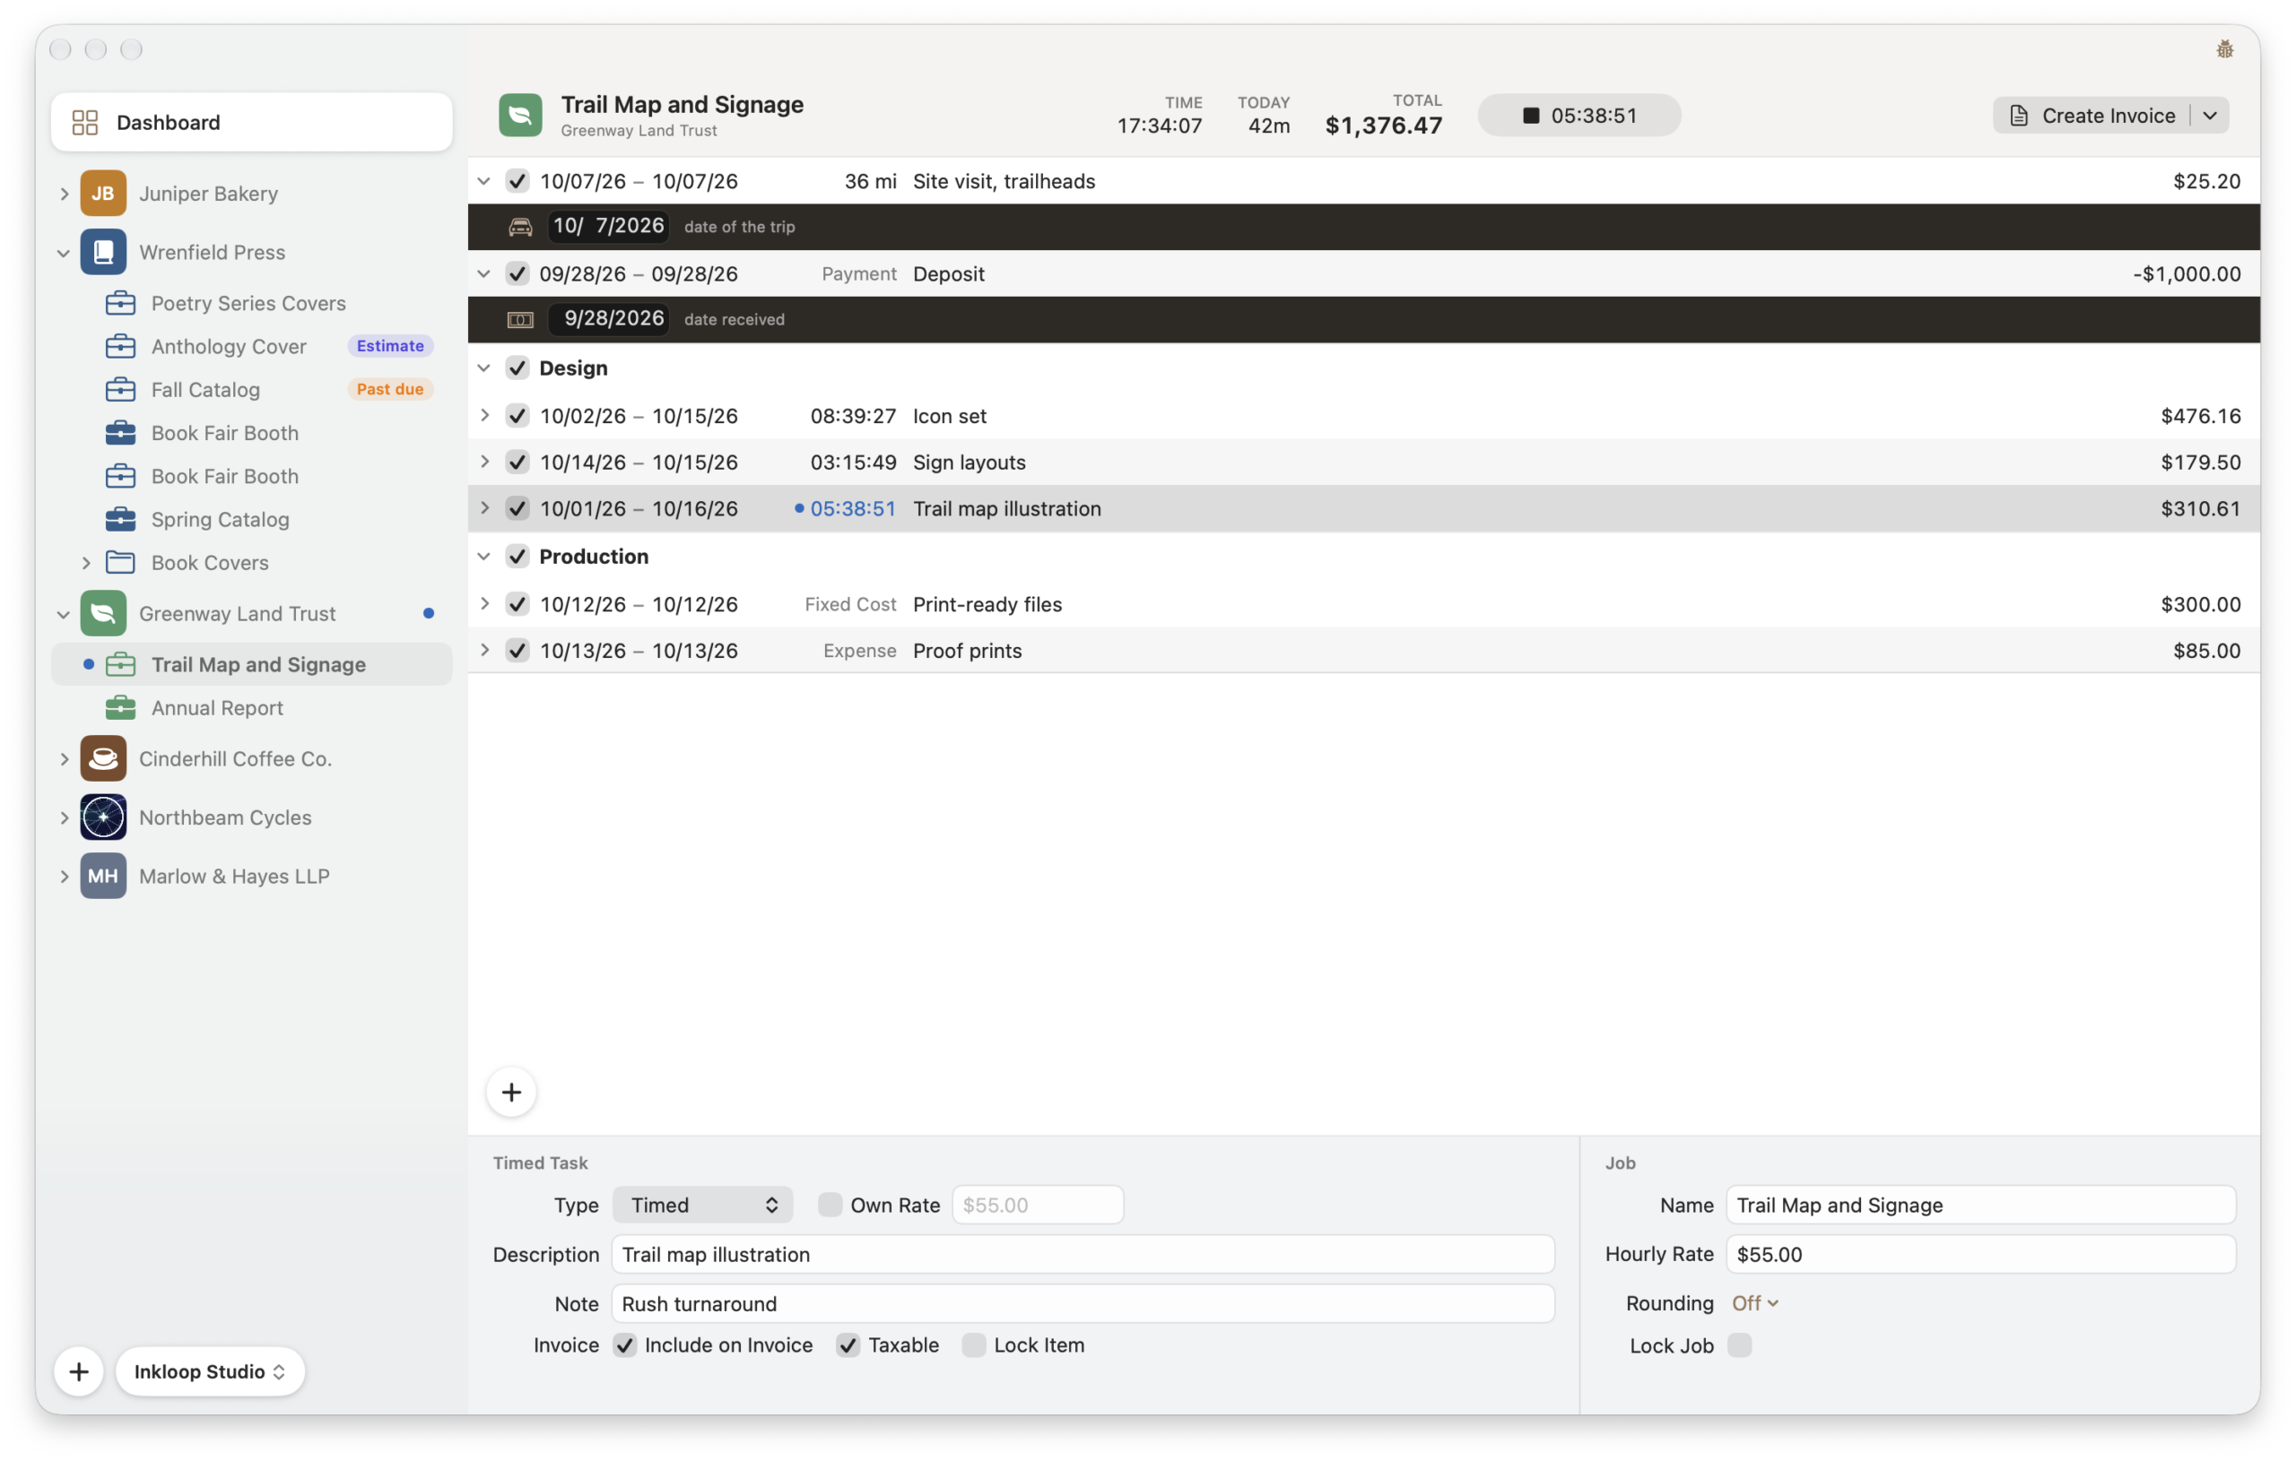Click the bug report icon in title bar
The image size is (2296, 1461).
click(x=2224, y=49)
